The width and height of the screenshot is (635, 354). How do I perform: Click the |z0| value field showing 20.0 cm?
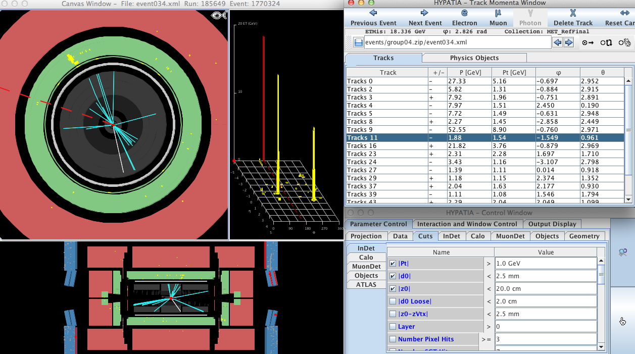pyautogui.click(x=545, y=289)
